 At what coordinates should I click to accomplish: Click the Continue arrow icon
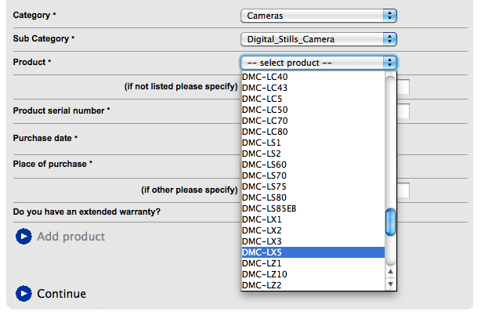click(24, 294)
